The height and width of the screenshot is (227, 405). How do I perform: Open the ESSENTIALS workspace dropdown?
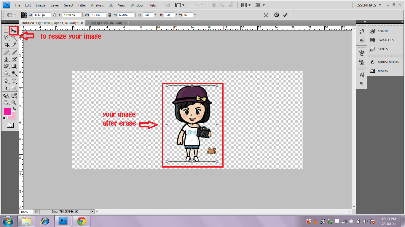pyautogui.click(x=369, y=5)
